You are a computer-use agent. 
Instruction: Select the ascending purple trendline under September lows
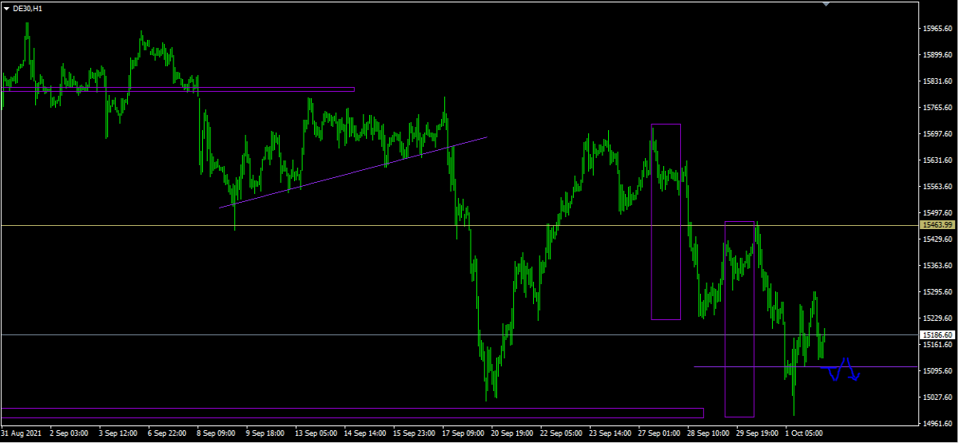pyautogui.click(x=352, y=172)
